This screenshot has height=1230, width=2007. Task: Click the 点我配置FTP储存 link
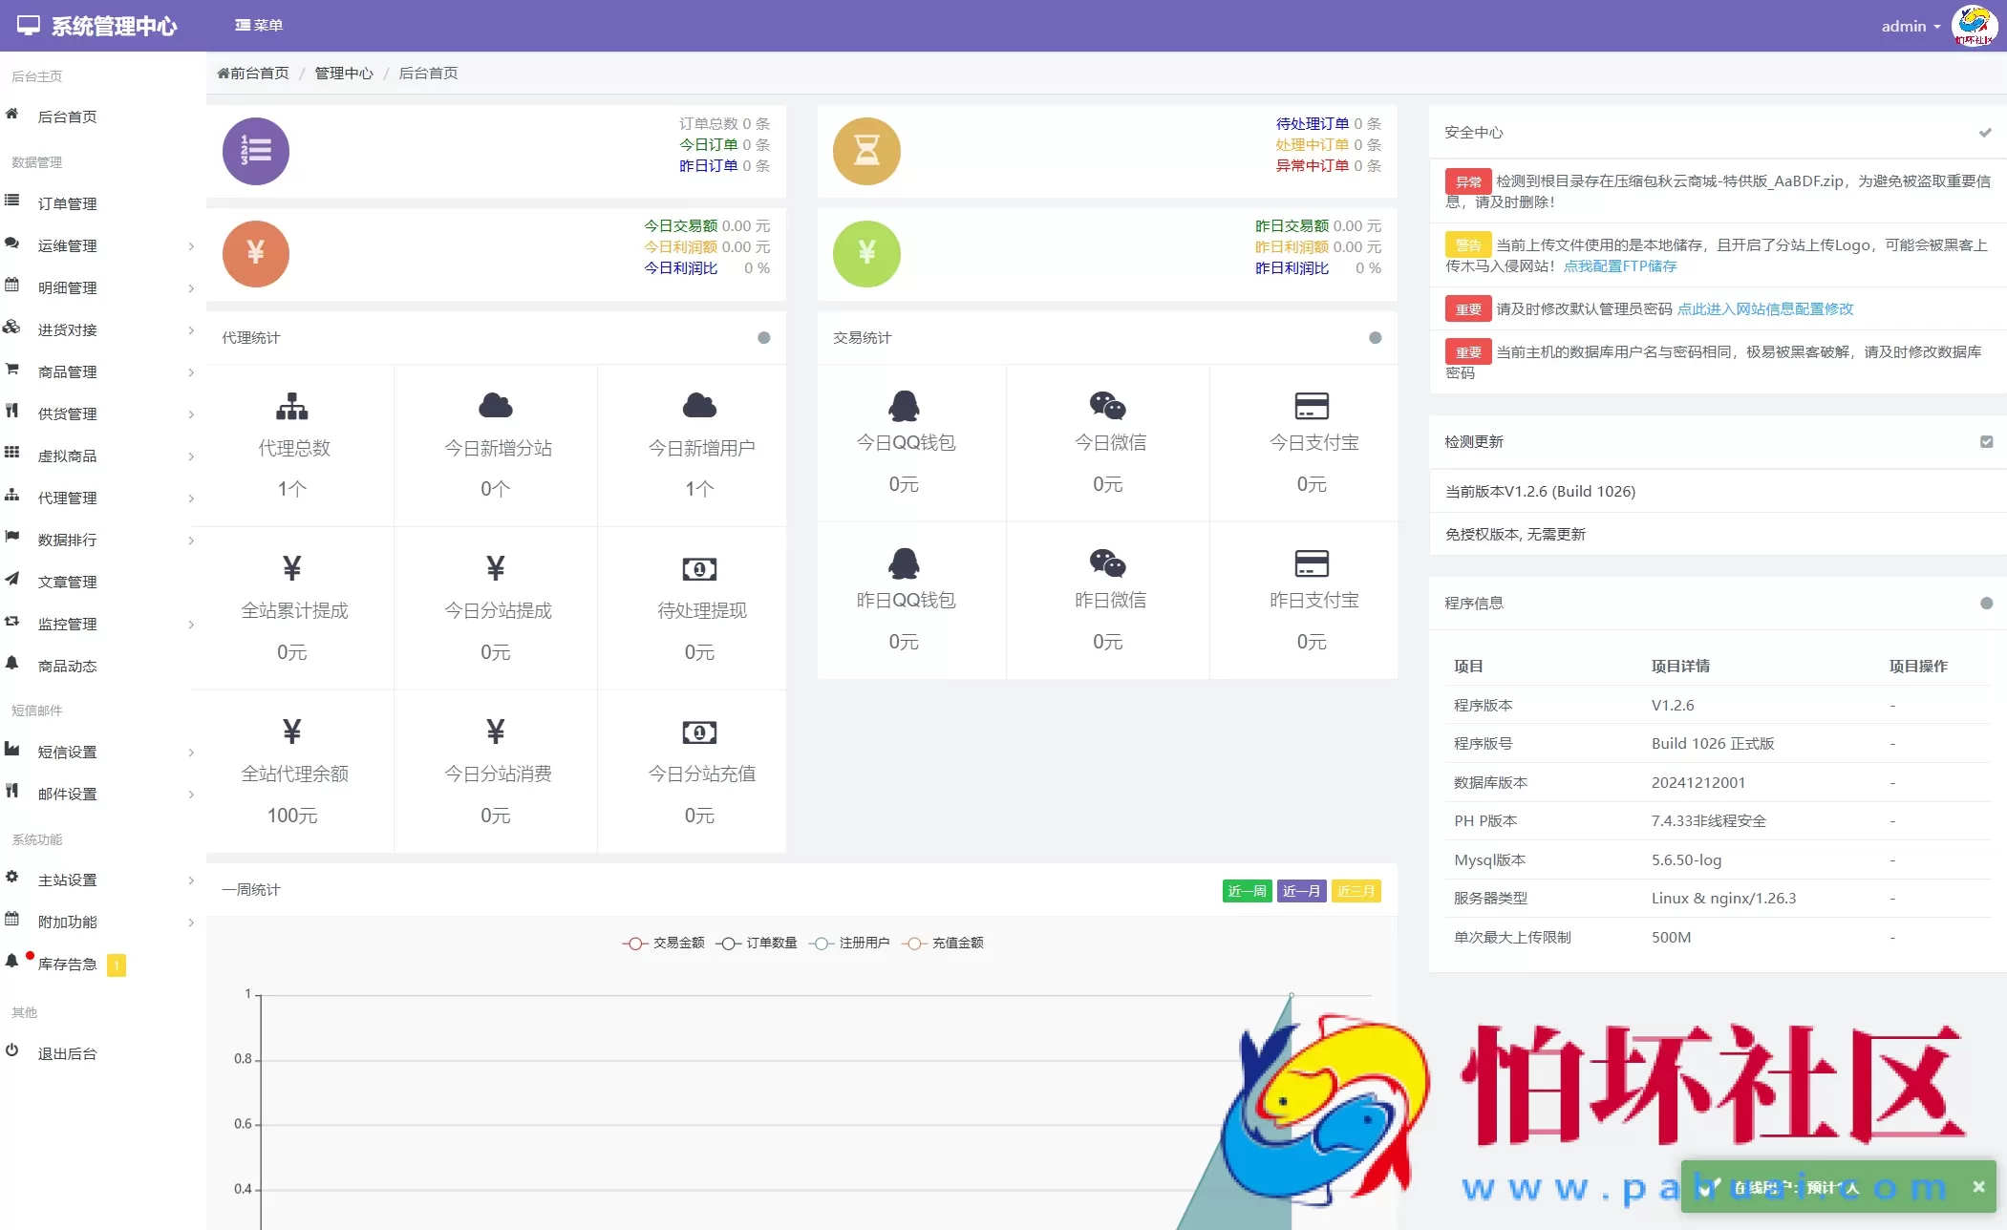pyautogui.click(x=1620, y=266)
